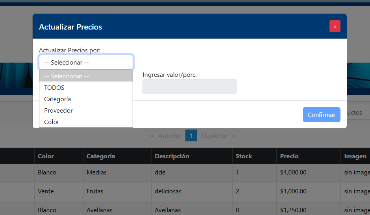Image resolution: width=370 pixels, height=215 pixels.
Task: Click the Imagen column header
Action: click(x=355, y=156)
